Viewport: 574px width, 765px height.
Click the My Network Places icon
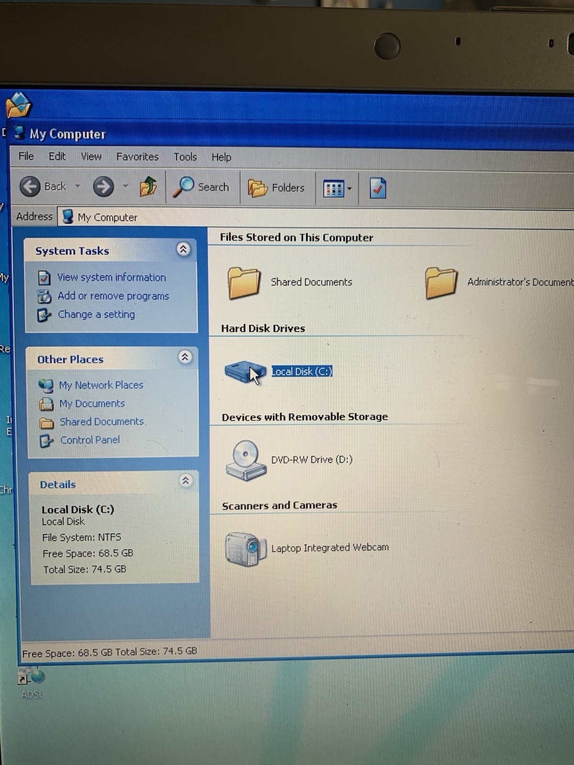point(46,385)
